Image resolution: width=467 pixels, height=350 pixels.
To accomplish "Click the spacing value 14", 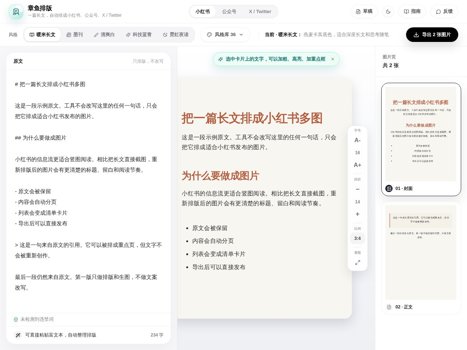I will pos(358,202).
